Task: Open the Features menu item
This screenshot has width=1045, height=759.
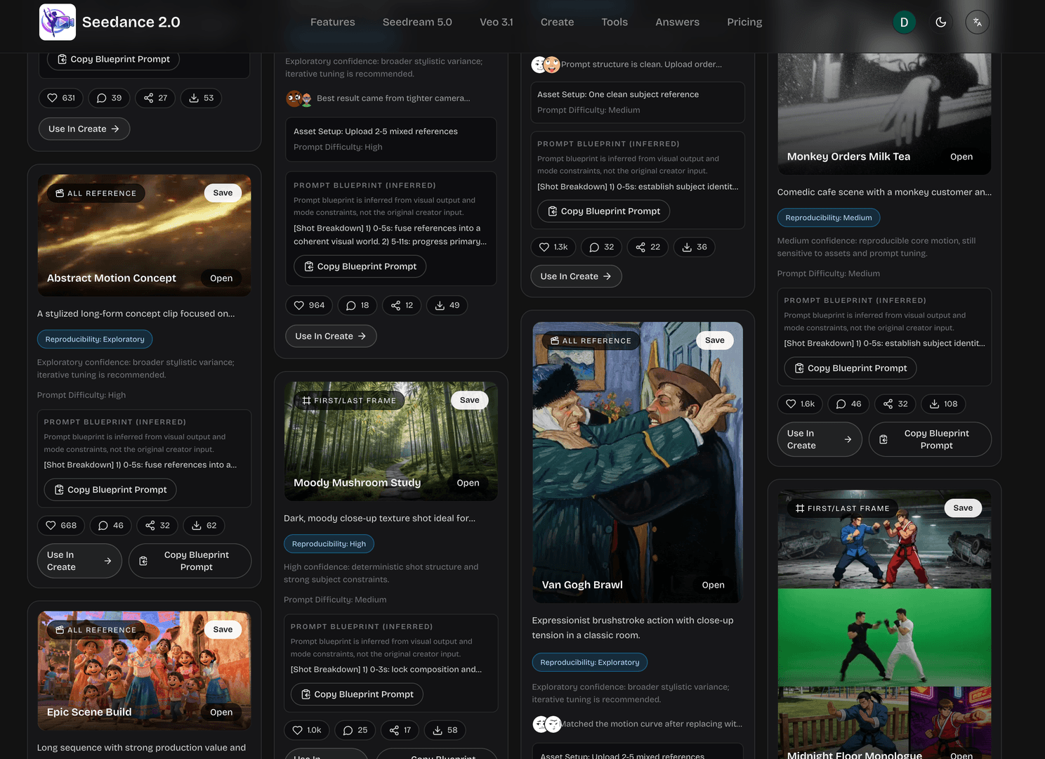Action: (333, 22)
